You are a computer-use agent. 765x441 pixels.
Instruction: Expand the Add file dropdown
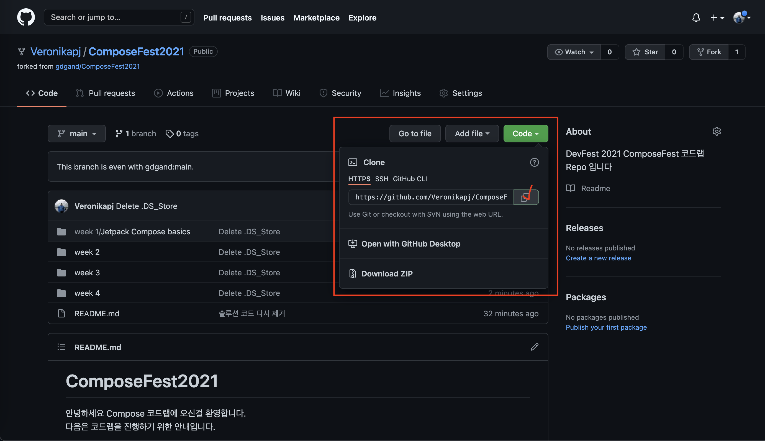point(472,134)
